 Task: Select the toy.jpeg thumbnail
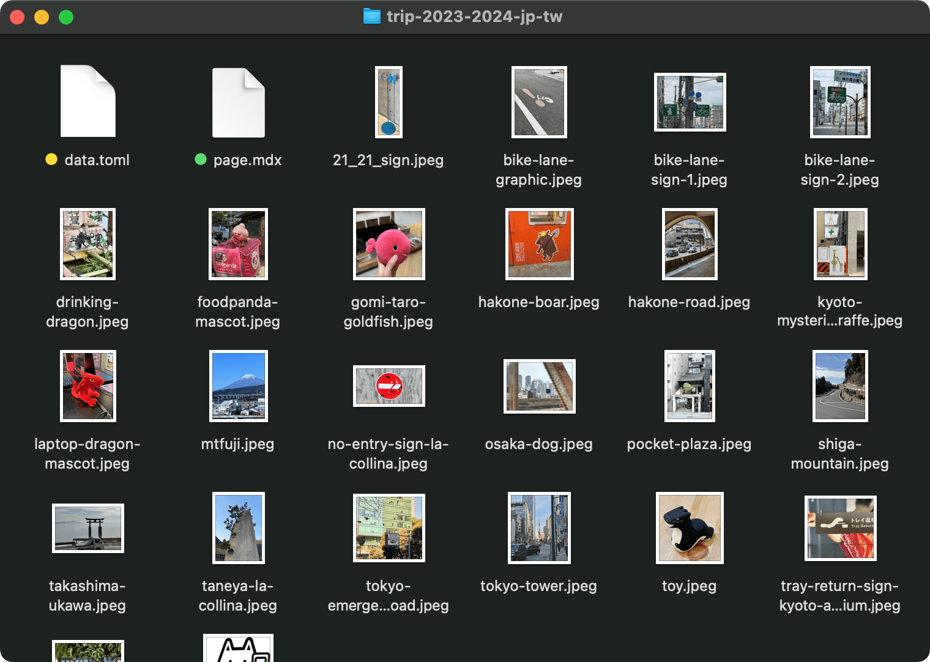(x=690, y=528)
